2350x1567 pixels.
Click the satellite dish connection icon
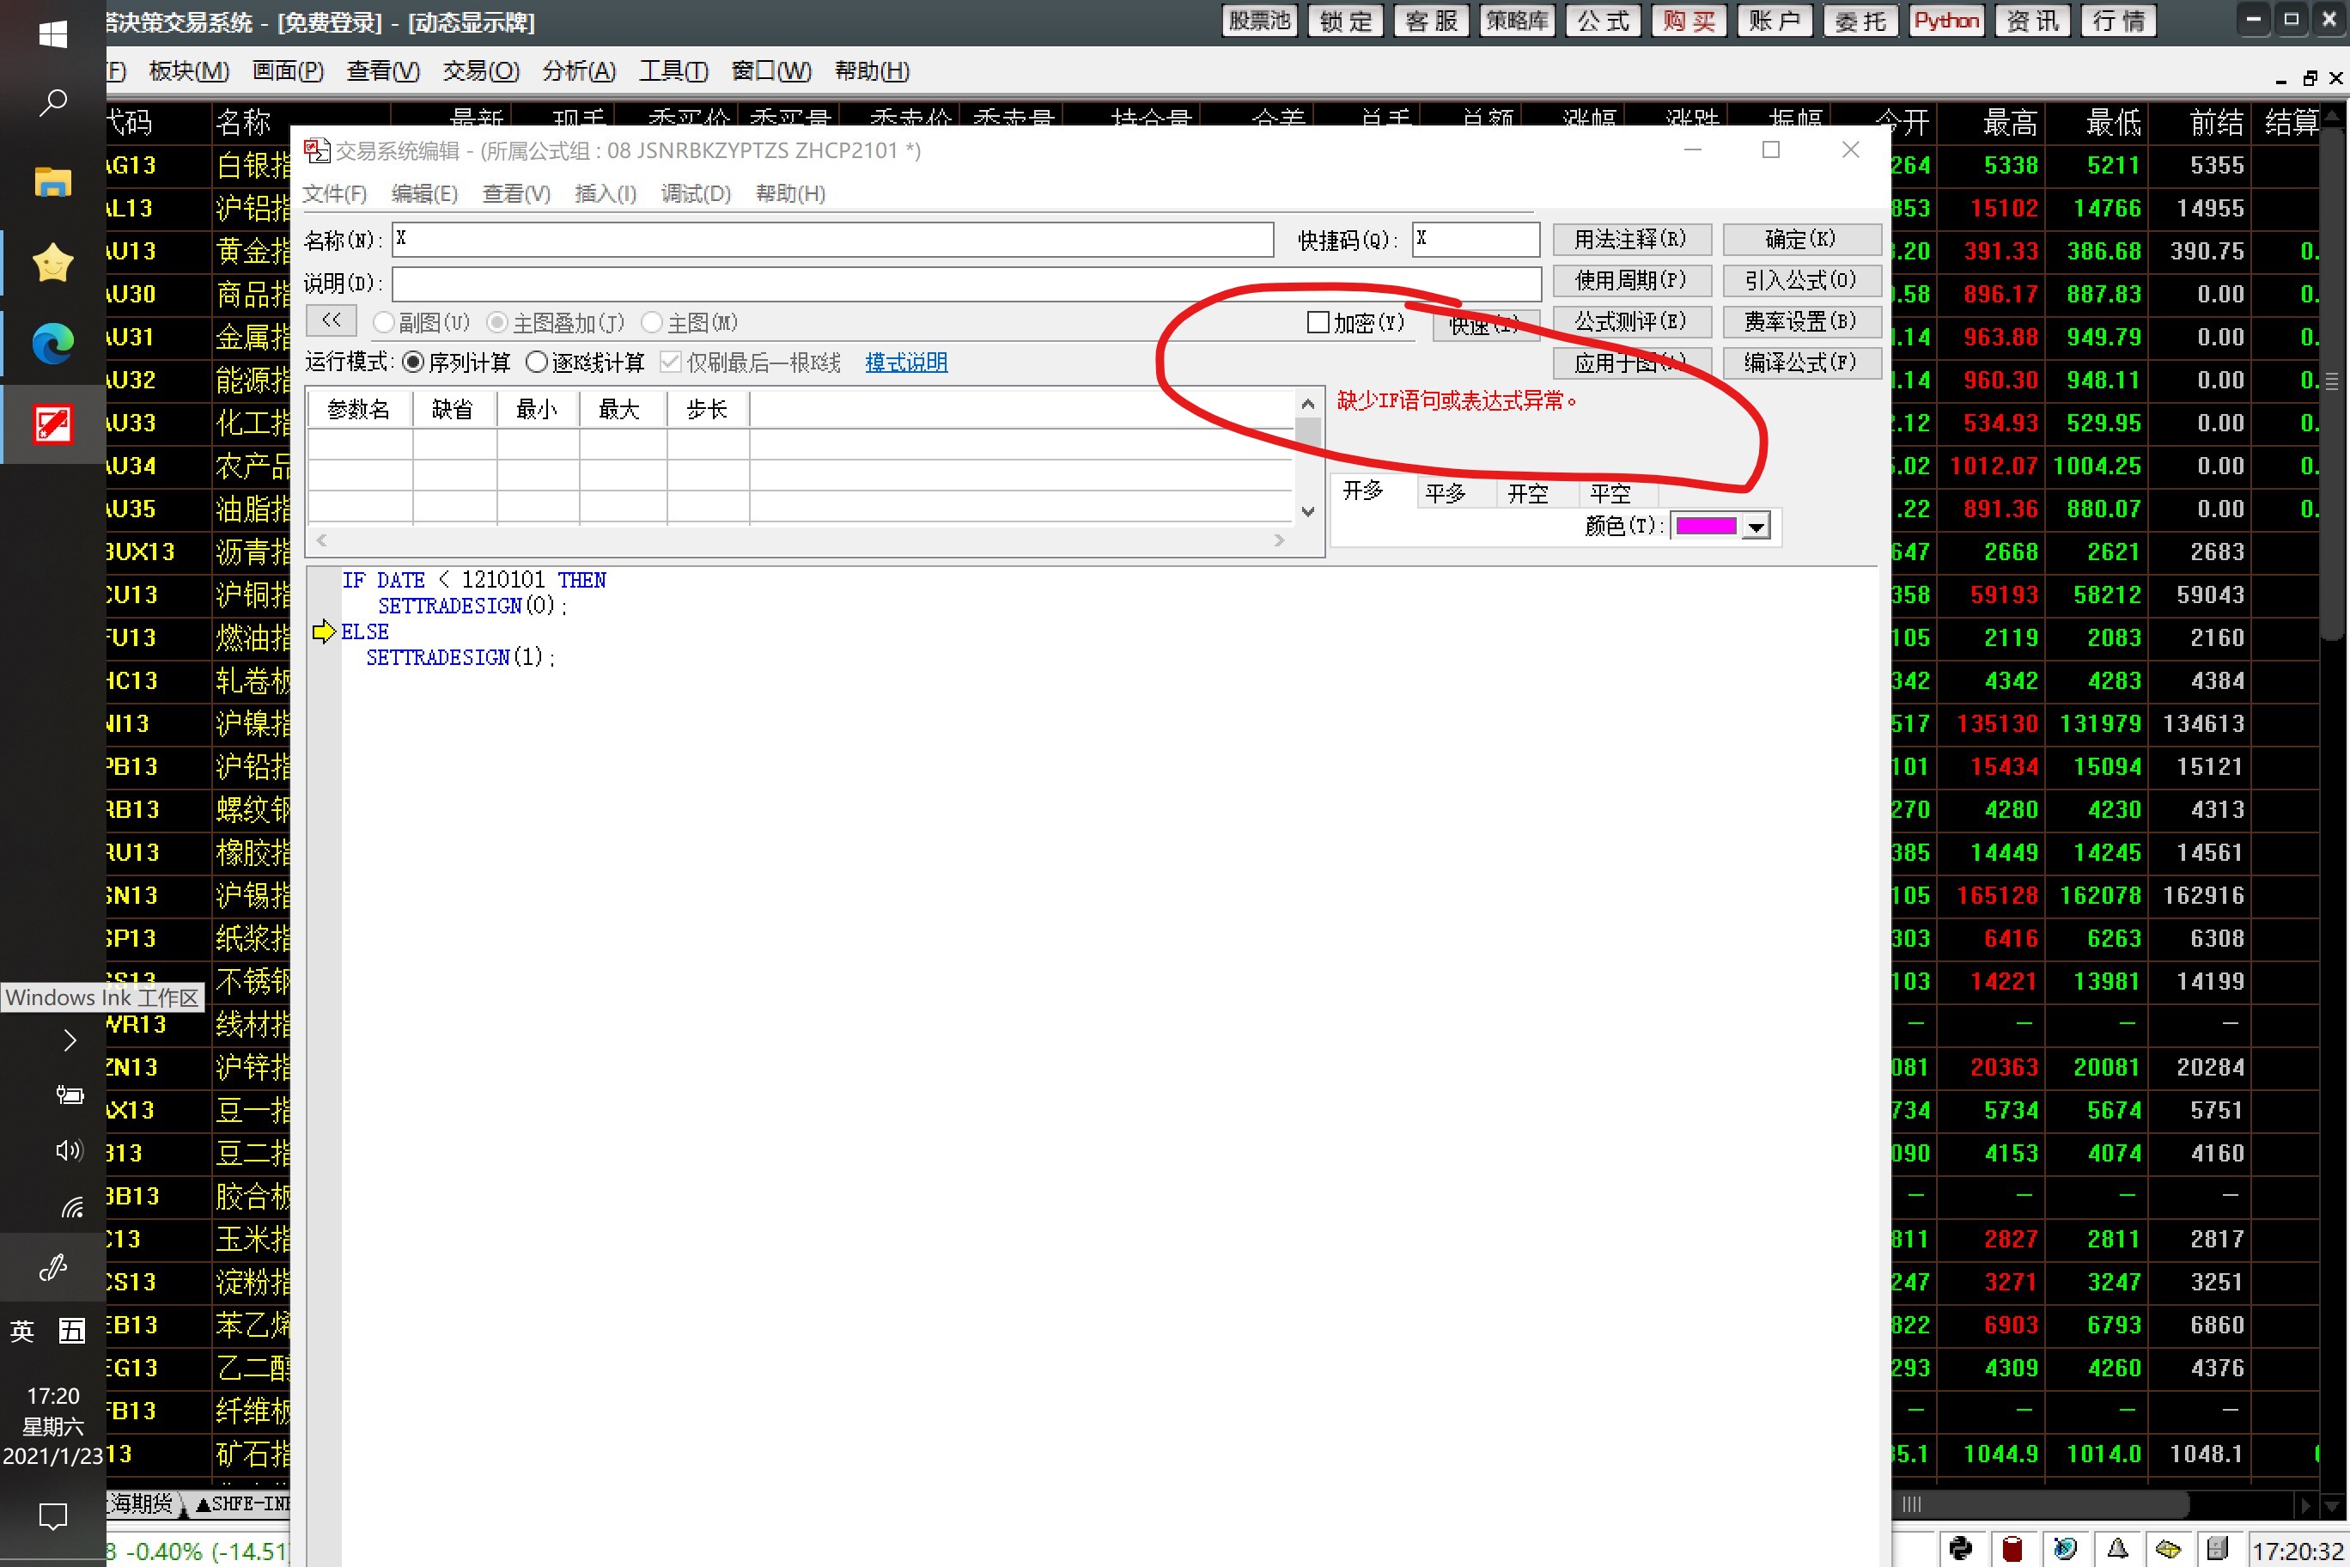(x=2064, y=1548)
